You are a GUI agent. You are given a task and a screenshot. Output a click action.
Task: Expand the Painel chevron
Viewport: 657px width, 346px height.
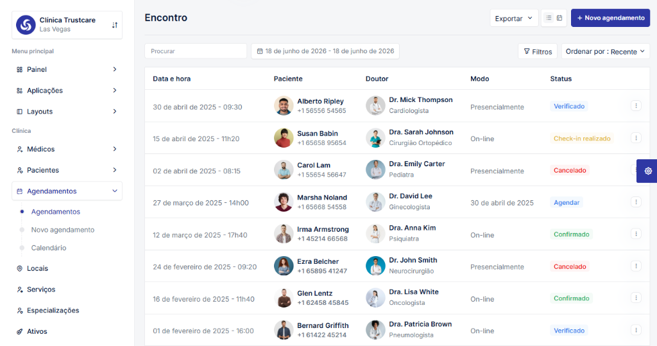tap(115, 69)
